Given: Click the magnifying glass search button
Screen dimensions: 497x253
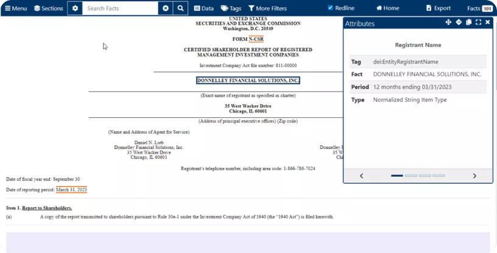Looking at the screenshot, I should pos(180,9).
